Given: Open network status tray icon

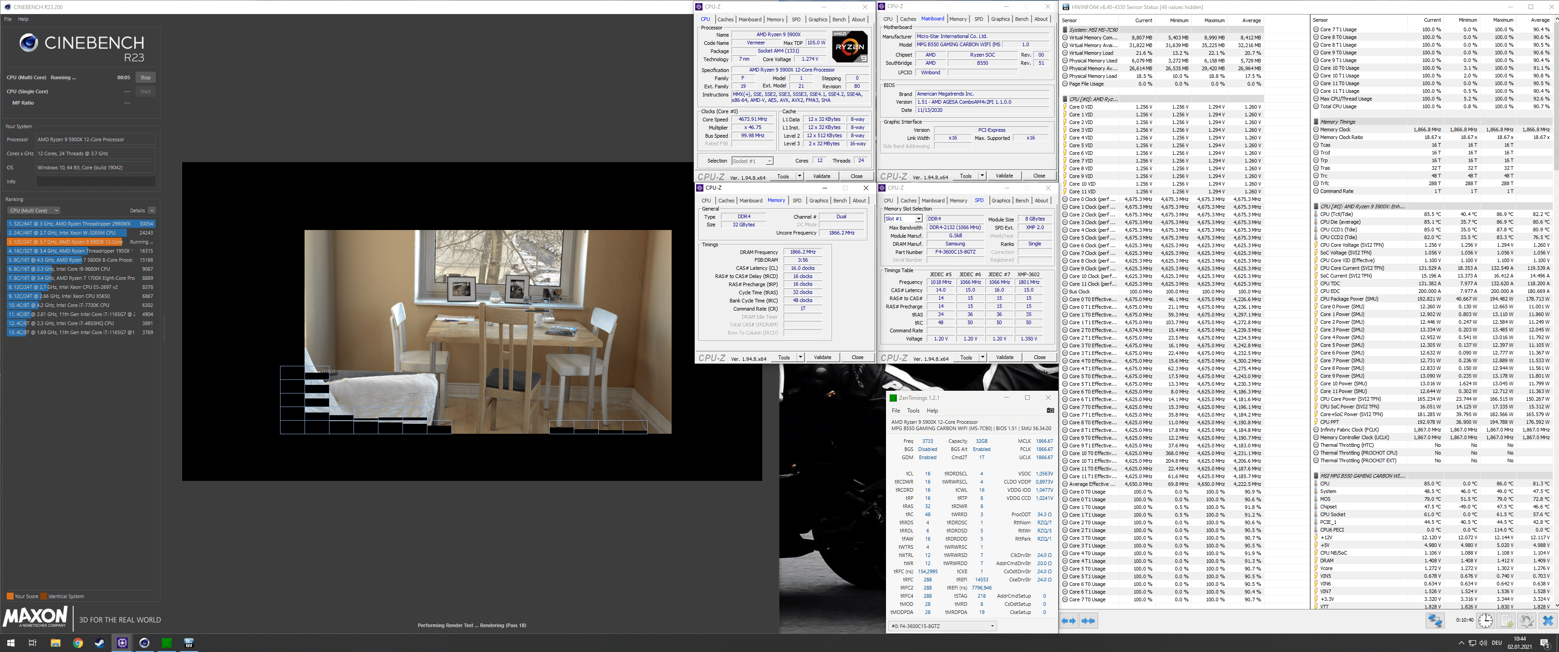Looking at the screenshot, I should (x=1472, y=643).
